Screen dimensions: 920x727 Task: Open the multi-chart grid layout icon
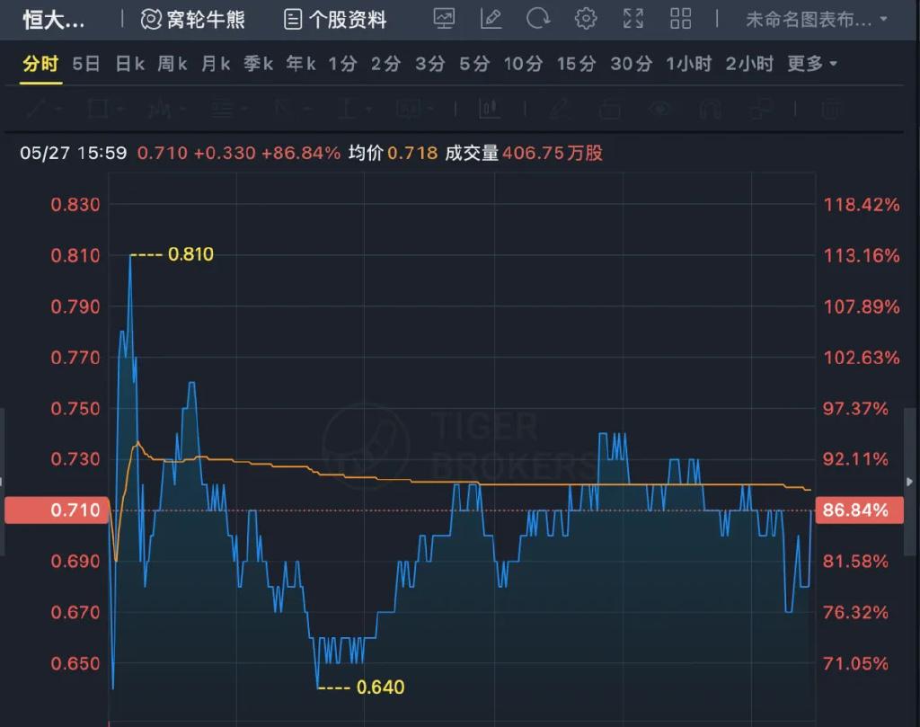(x=681, y=19)
